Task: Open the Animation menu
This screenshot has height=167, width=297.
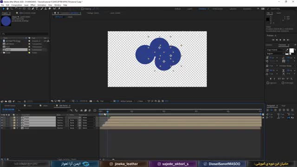Action: 42,5
